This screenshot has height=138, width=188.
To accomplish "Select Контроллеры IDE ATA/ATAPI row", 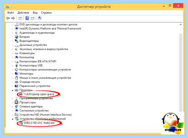I will coord(38,61).
